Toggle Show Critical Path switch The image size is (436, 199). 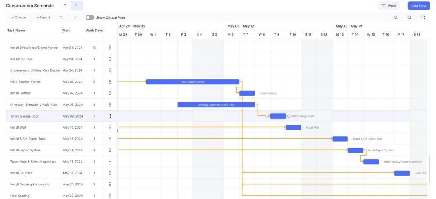[90, 17]
